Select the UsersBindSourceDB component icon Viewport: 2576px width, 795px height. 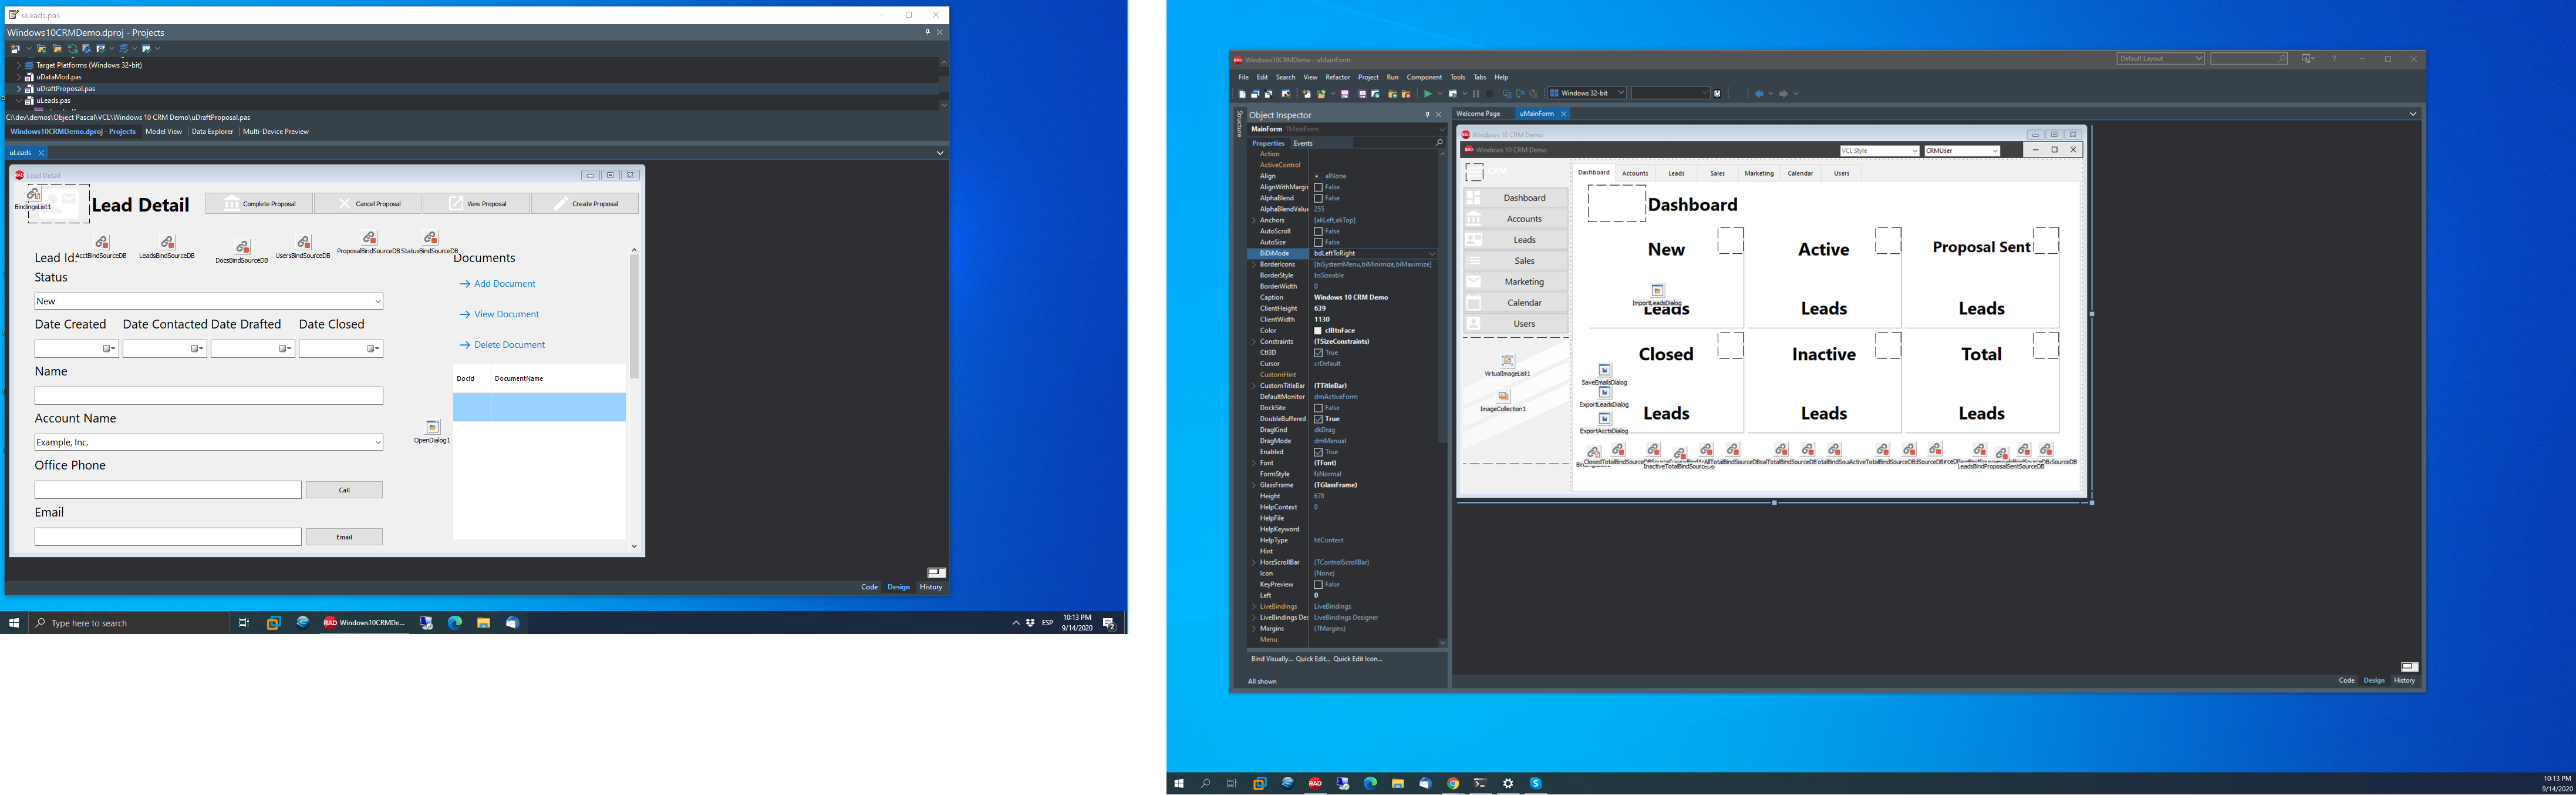tap(303, 243)
